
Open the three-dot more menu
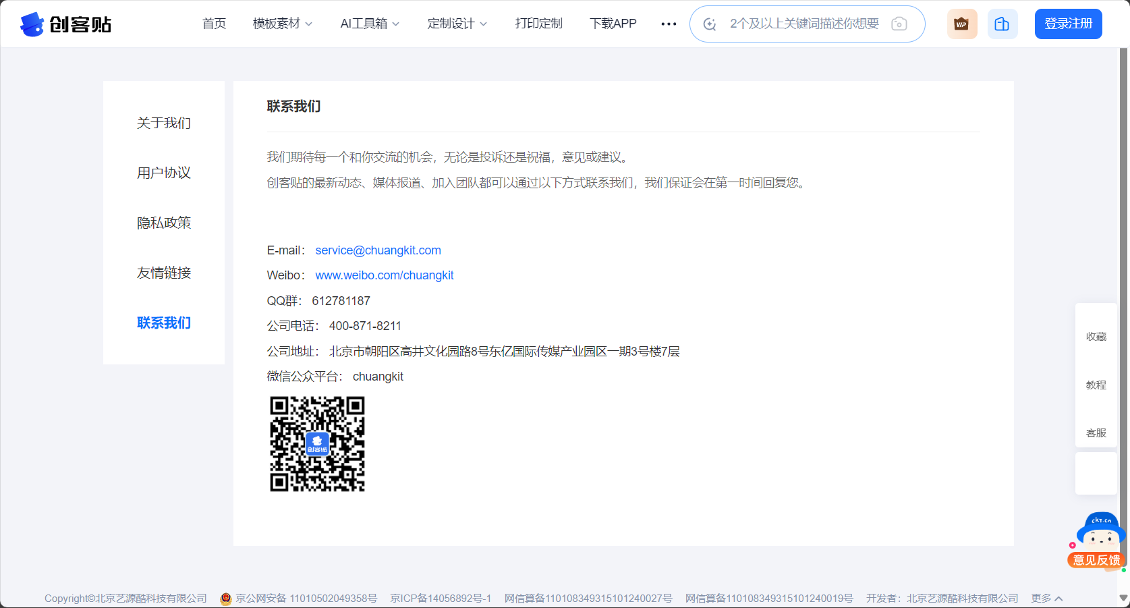(x=669, y=24)
